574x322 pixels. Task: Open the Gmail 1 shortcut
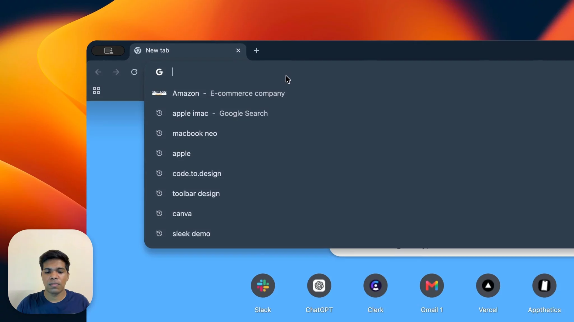tap(432, 286)
